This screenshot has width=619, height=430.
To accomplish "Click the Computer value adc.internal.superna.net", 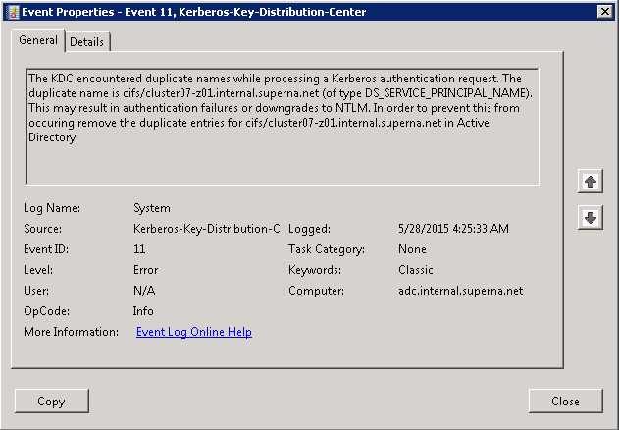I will (461, 291).
